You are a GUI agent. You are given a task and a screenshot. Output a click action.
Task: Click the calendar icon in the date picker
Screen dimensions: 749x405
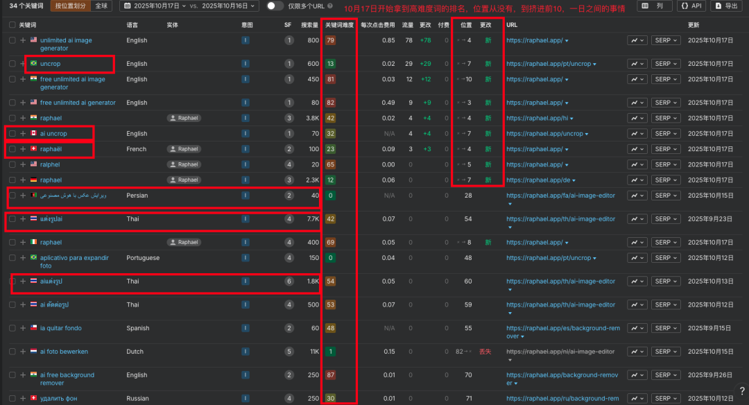click(x=128, y=6)
